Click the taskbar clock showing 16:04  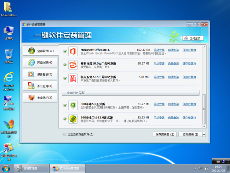218,169
